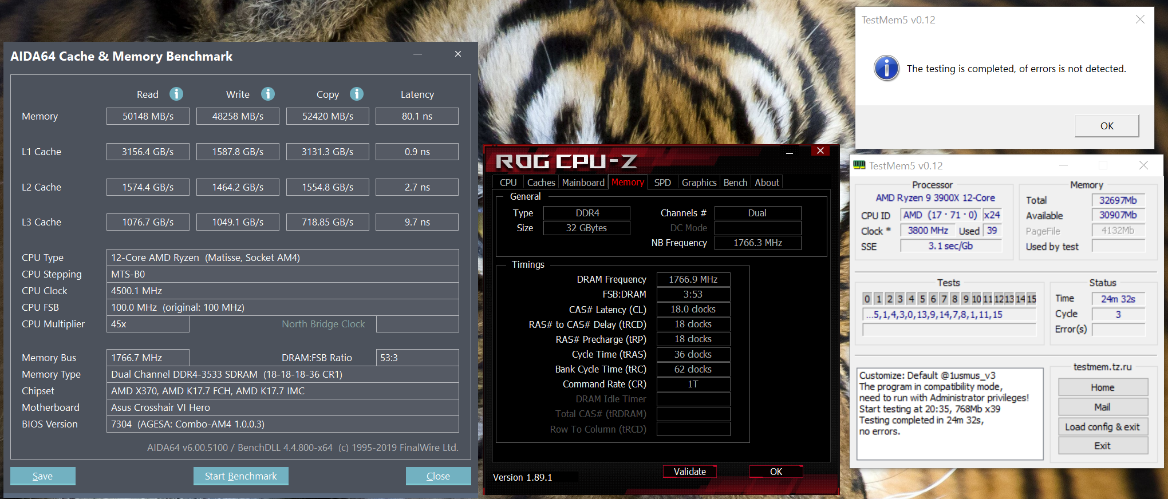Click the CPU Clock value 4500.1 MHz

(283, 291)
